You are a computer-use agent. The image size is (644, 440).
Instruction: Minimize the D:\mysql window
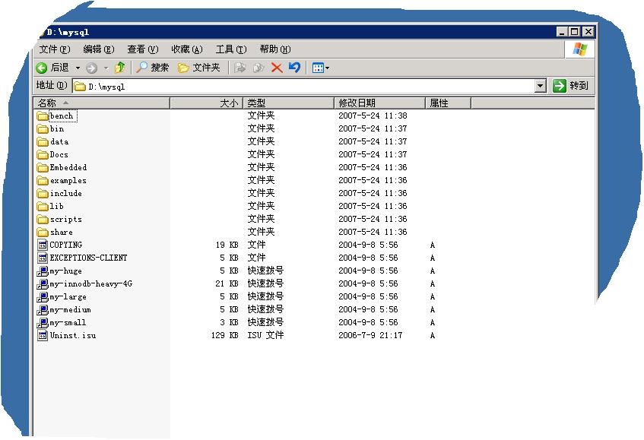click(563, 32)
